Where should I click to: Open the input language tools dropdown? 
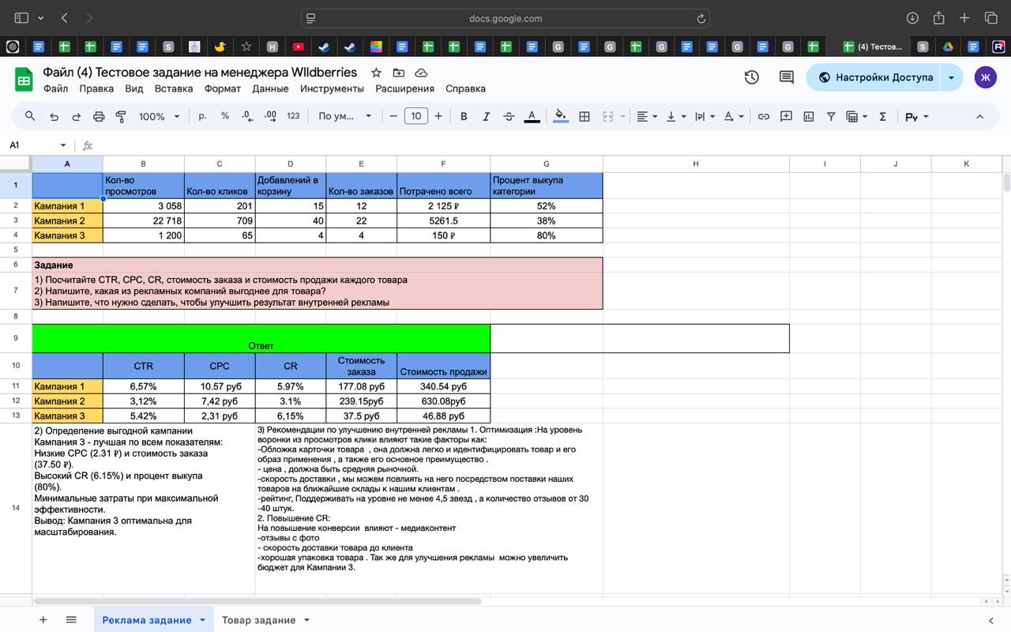coord(917,116)
